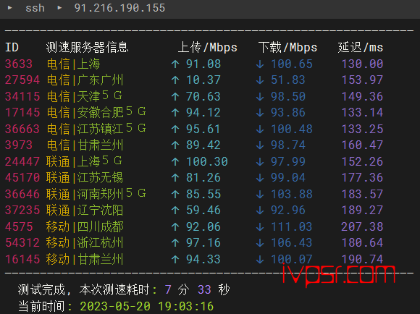Select the 延迟/ms column header
Screen dimensions: 420x314
click(361, 47)
